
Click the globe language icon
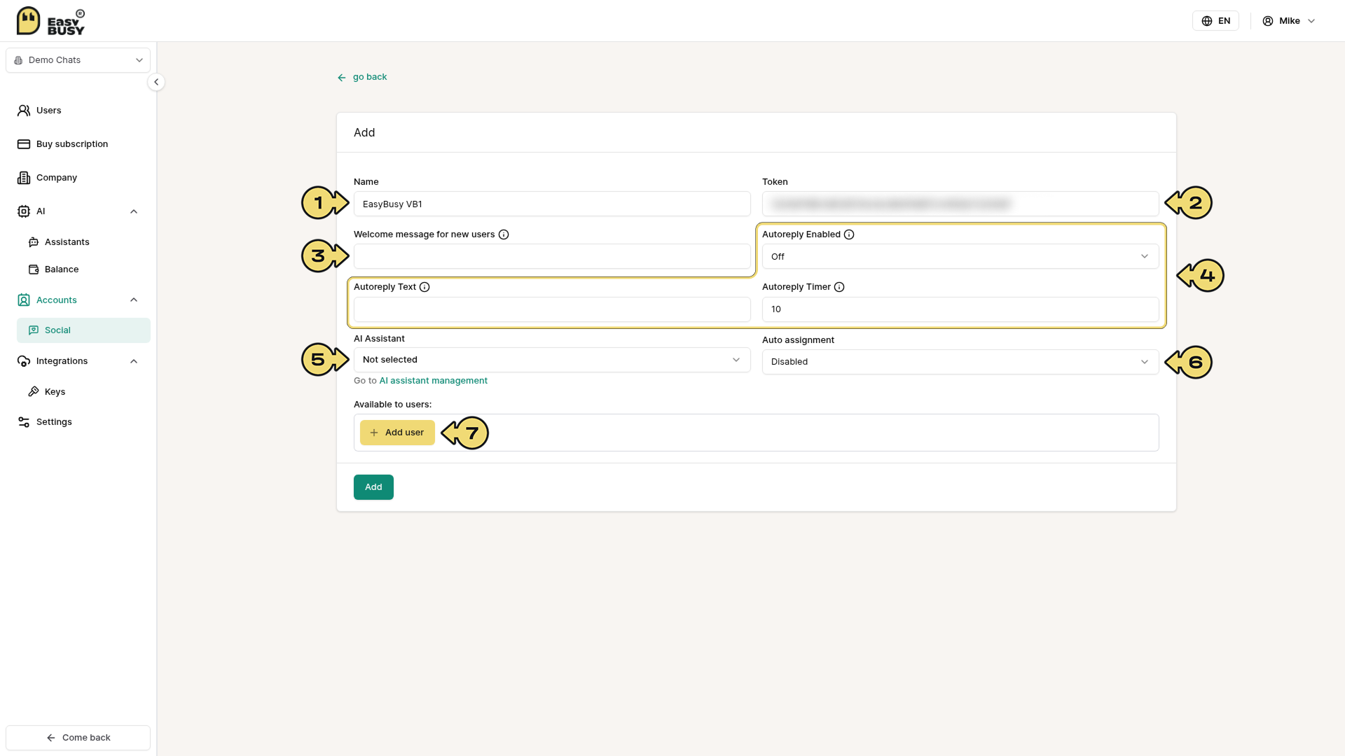tap(1207, 21)
